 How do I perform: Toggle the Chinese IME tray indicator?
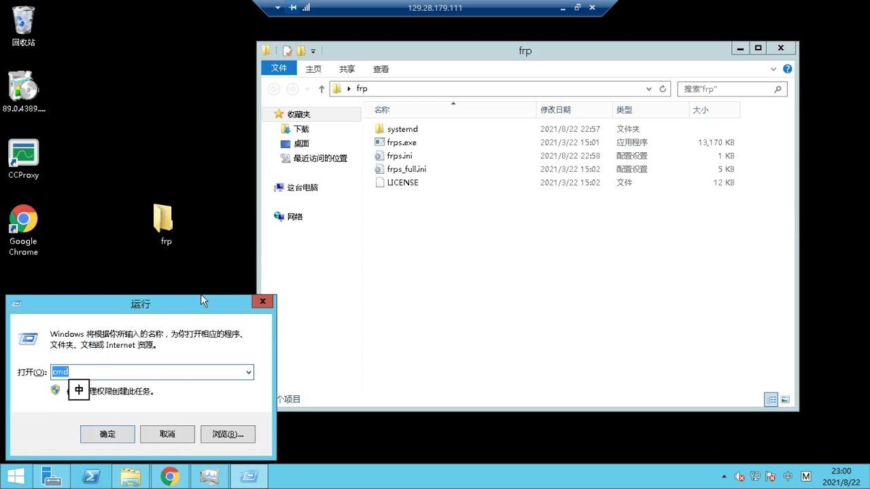788,477
